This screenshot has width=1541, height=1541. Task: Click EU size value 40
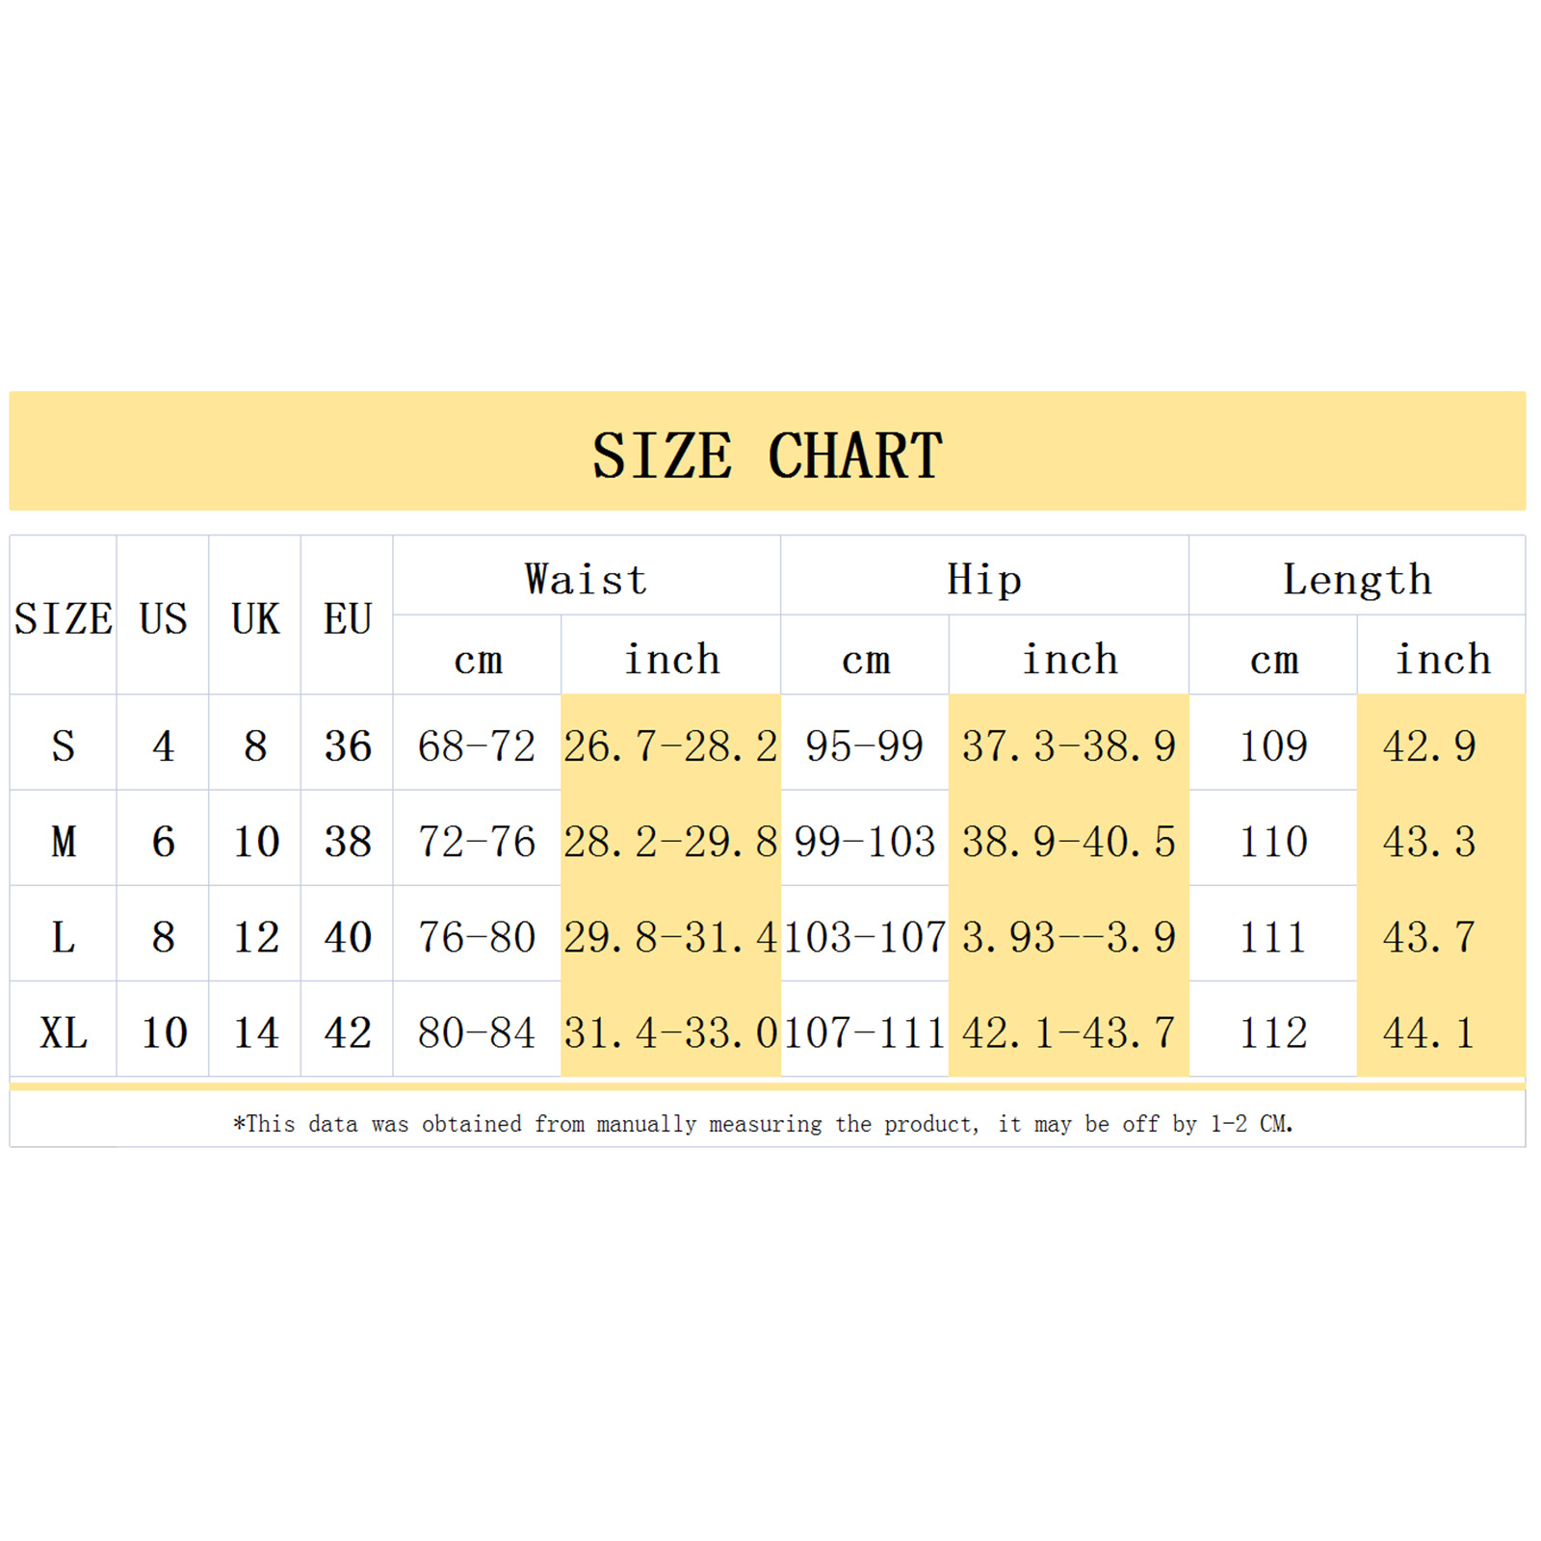348,936
